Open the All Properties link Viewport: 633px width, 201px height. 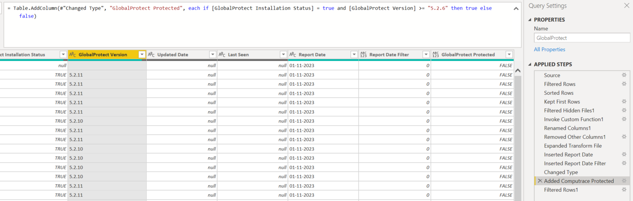click(549, 49)
